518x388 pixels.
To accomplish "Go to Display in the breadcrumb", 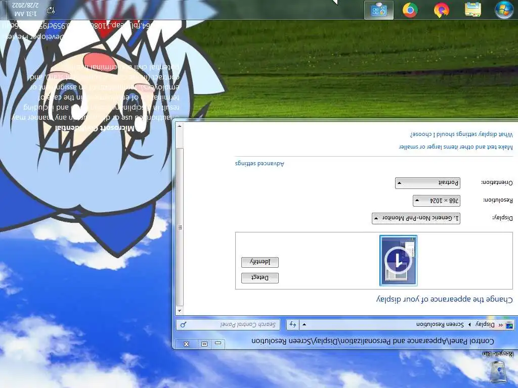I will pyautogui.click(x=485, y=325).
